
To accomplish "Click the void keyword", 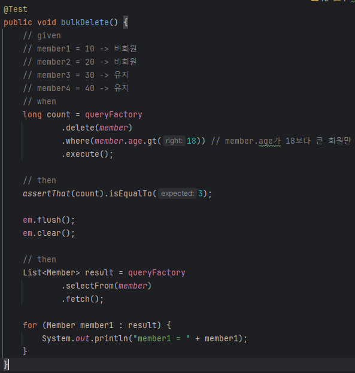I will click(47, 22).
